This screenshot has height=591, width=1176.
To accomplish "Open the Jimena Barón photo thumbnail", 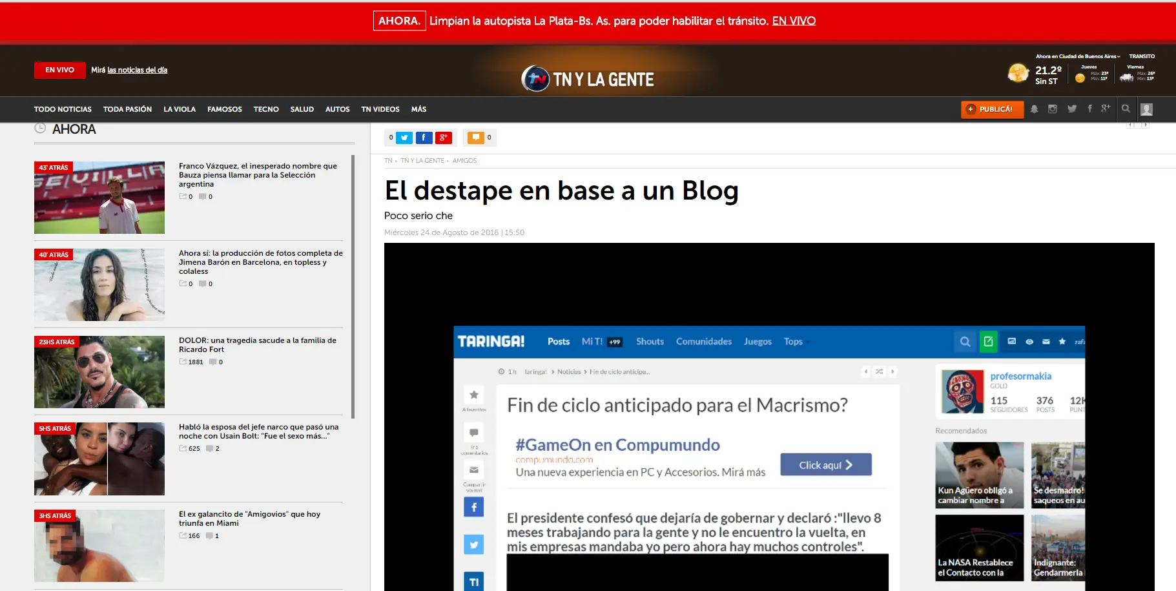I will click(99, 285).
